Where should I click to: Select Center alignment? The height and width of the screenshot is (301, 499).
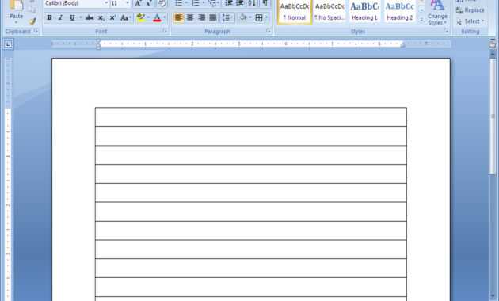point(190,17)
